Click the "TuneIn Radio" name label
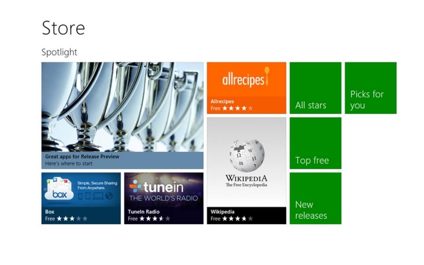The height and width of the screenshot is (265, 424). pos(144,212)
